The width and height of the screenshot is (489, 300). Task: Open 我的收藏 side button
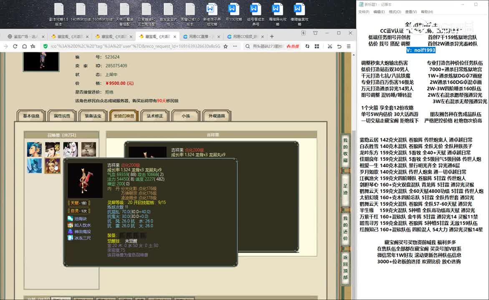pos(345,150)
